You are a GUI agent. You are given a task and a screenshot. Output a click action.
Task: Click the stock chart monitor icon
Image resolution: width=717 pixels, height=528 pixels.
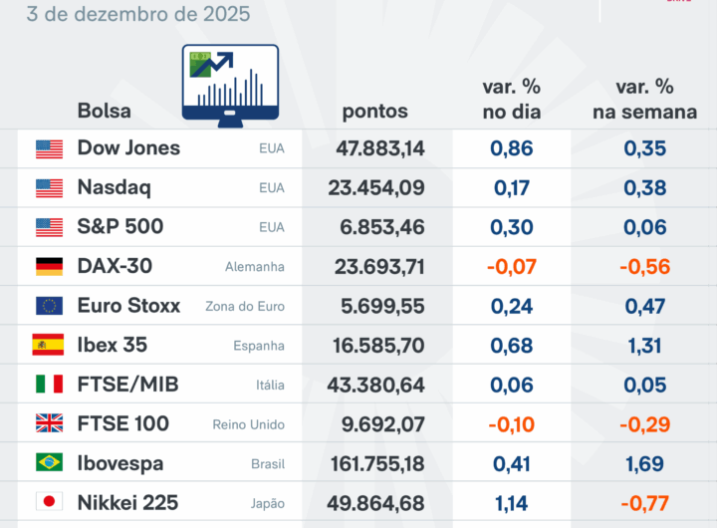pos(230,88)
